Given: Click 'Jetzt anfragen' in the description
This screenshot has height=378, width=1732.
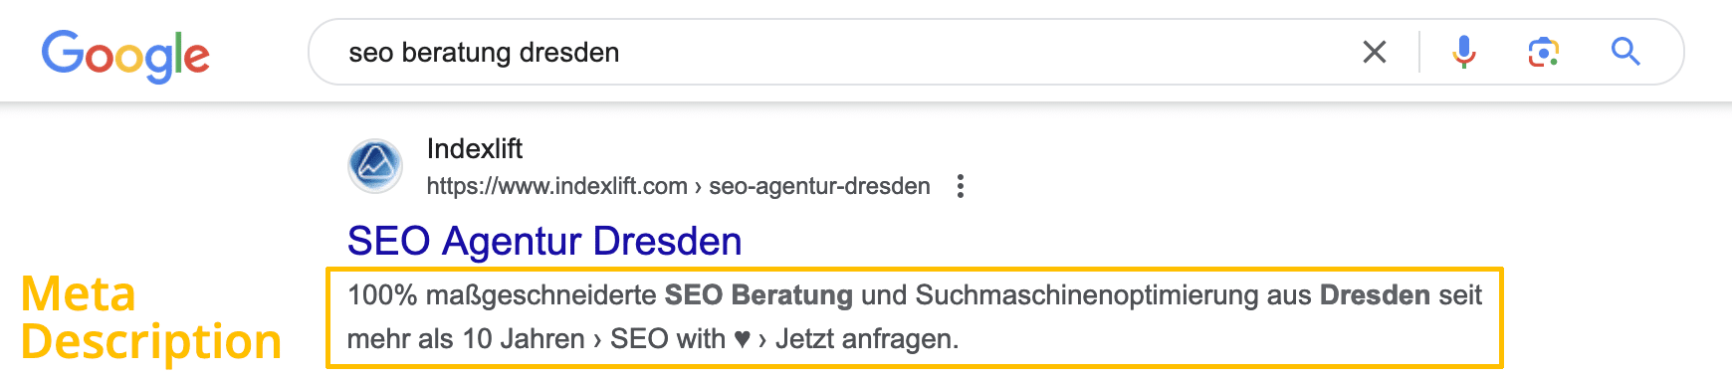Looking at the screenshot, I should click(x=866, y=339).
